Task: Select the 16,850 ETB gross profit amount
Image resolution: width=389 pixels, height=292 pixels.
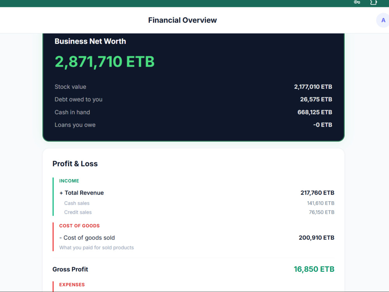Action: (x=314, y=269)
